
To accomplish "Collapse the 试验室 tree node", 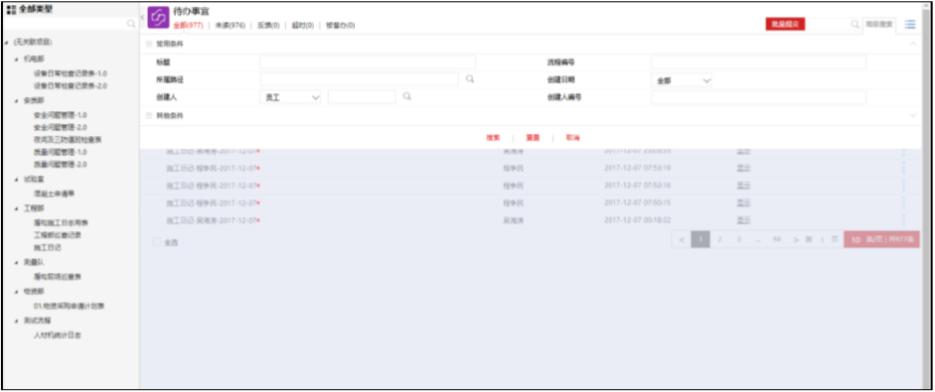I will coord(17,180).
